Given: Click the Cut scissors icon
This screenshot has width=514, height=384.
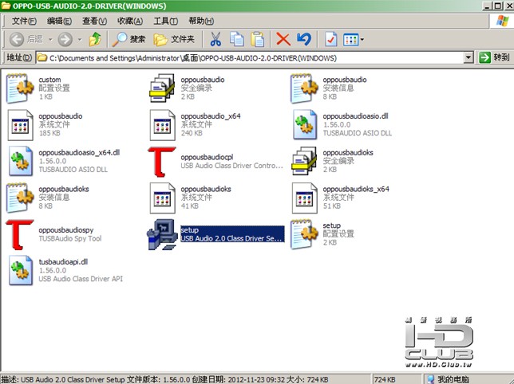Looking at the screenshot, I should 215,40.
